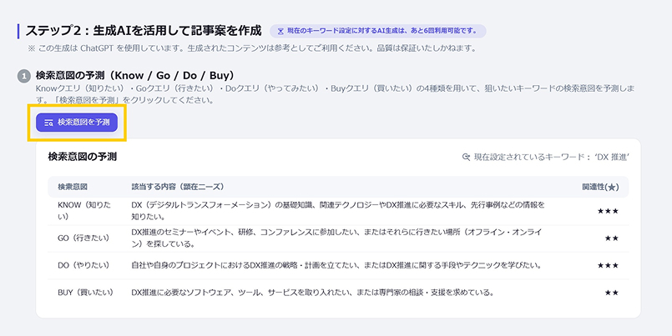
Task: Click the 検索意図を予測 button
Action: (x=76, y=123)
